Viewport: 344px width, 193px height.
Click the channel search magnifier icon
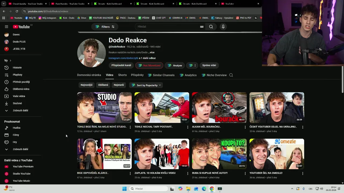click(231, 75)
